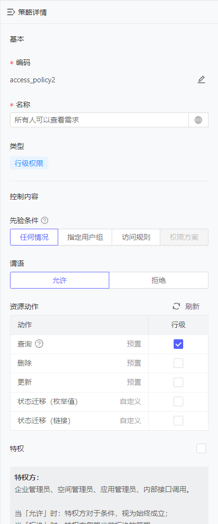Image resolution: width=218 pixels, height=524 pixels.
Task: Click into the 名称 input field
Action: [99, 120]
